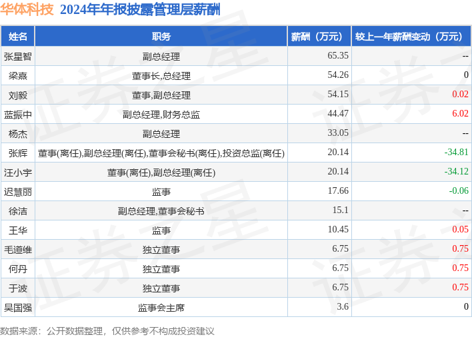
Task: Click the name cell 张辉
Action: pyautogui.click(x=18, y=153)
